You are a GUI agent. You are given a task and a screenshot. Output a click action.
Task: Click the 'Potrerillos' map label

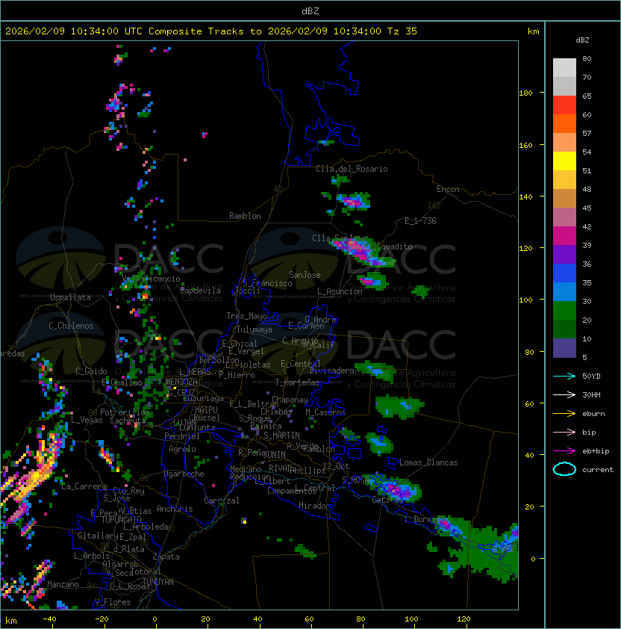click(125, 412)
